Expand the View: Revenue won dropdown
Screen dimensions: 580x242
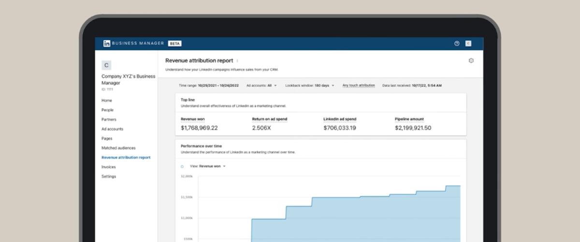(208, 166)
